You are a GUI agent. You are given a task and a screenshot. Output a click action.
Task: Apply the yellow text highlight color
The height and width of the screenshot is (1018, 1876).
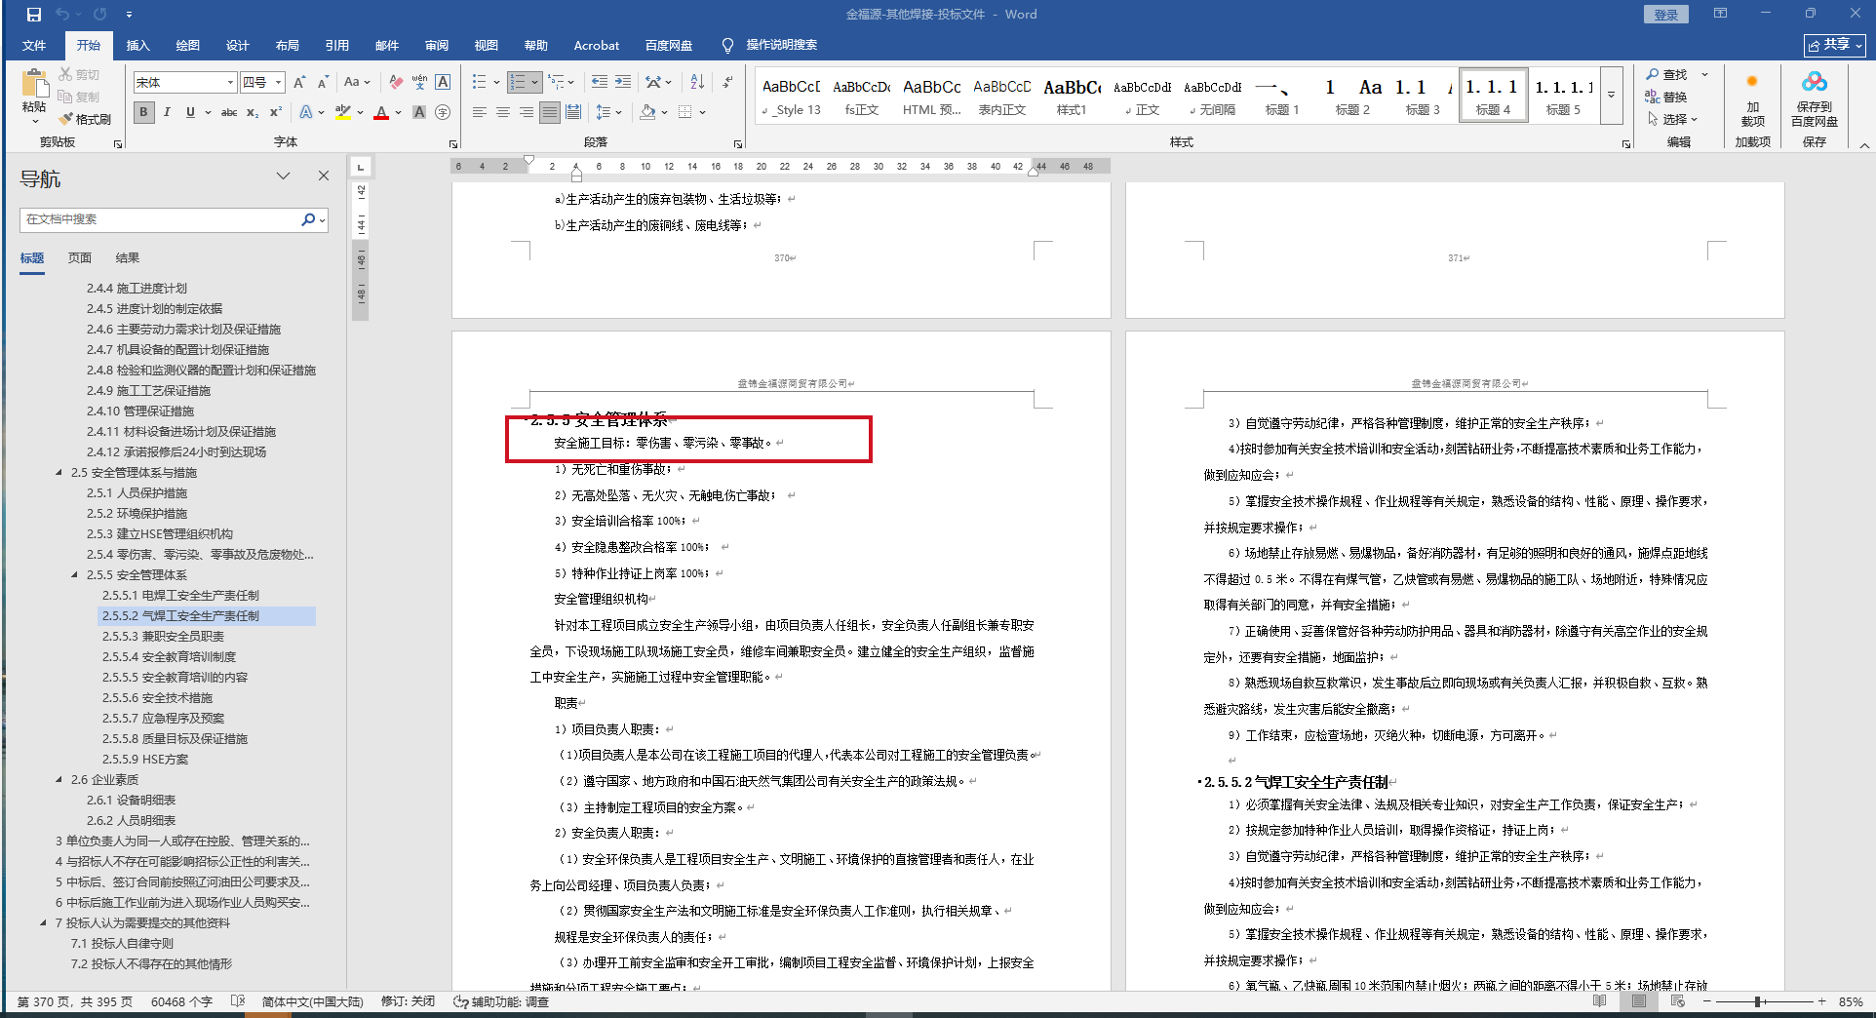[x=342, y=112]
